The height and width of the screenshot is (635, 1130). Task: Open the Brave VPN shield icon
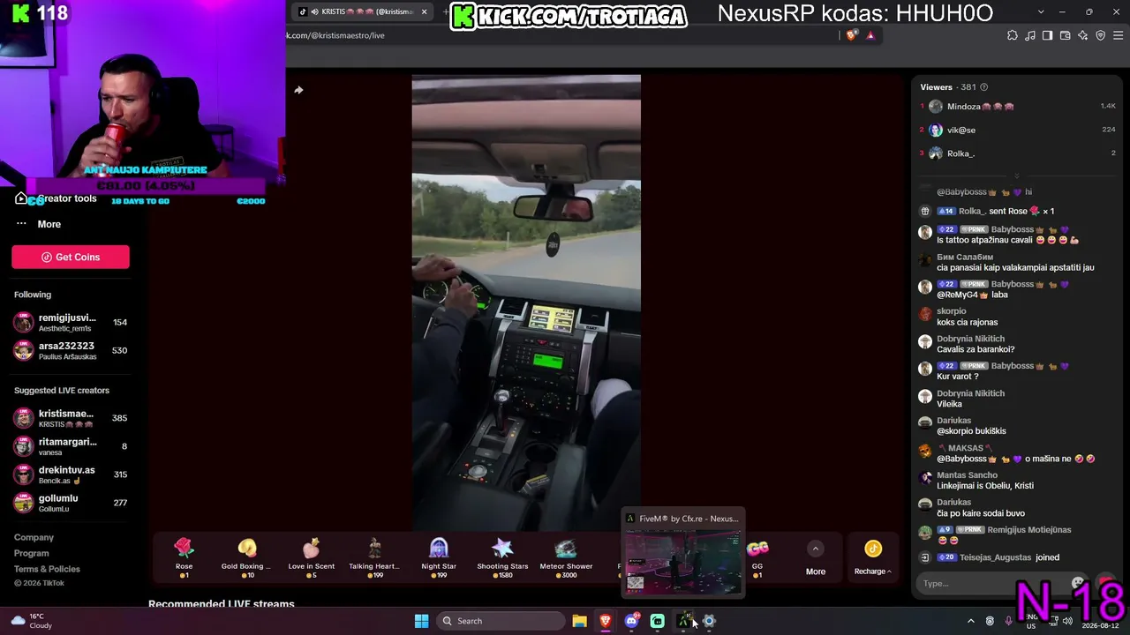pos(1101,35)
